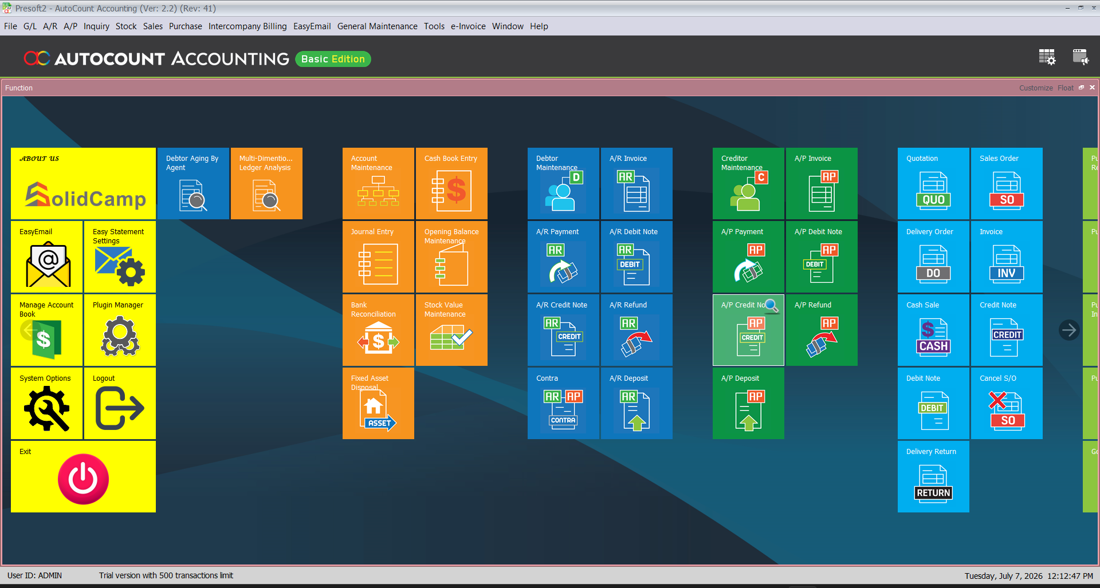Open the Invoice INV tile
This screenshot has height=588, width=1100.
tap(1007, 256)
